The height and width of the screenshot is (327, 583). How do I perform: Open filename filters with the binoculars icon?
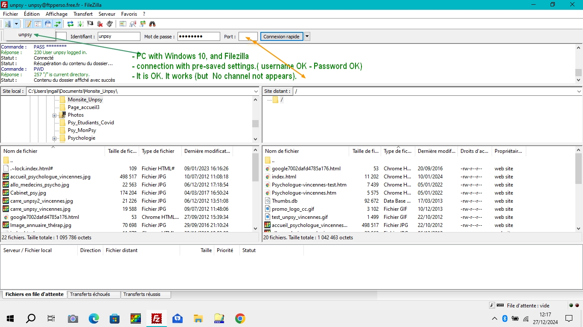pyautogui.click(x=152, y=24)
